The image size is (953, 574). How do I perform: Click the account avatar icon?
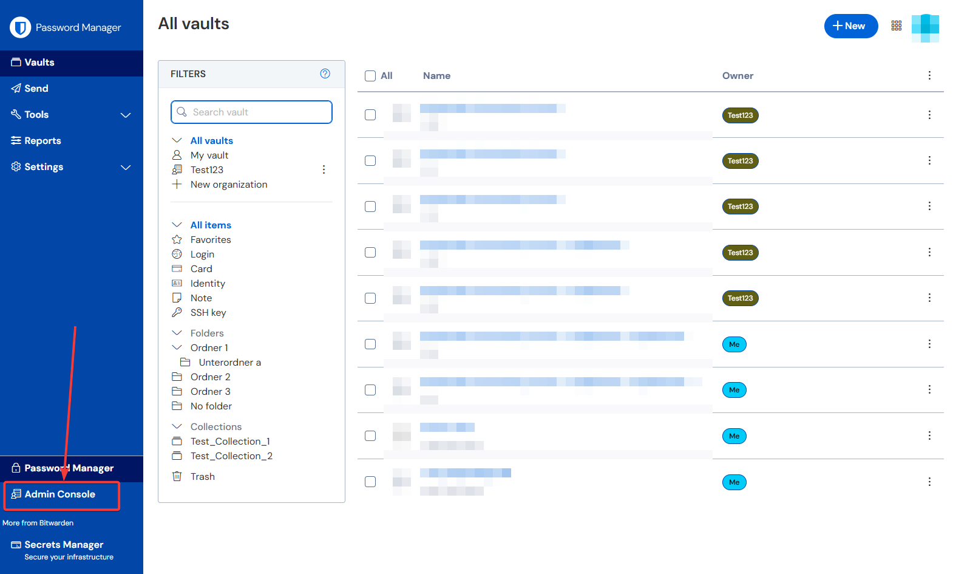925,27
